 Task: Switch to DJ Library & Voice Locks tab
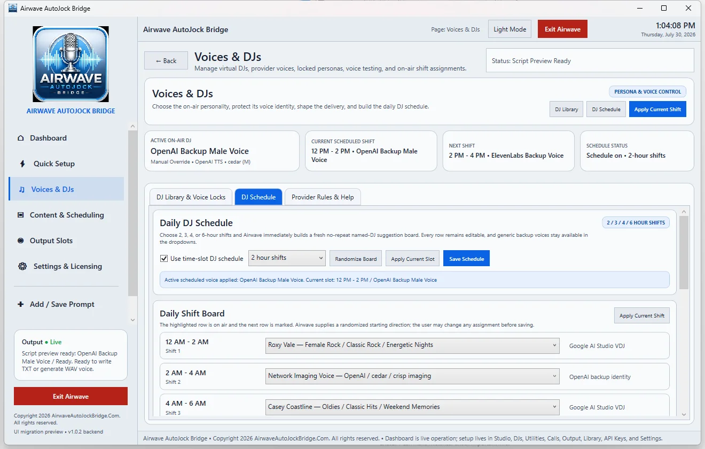(191, 197)
